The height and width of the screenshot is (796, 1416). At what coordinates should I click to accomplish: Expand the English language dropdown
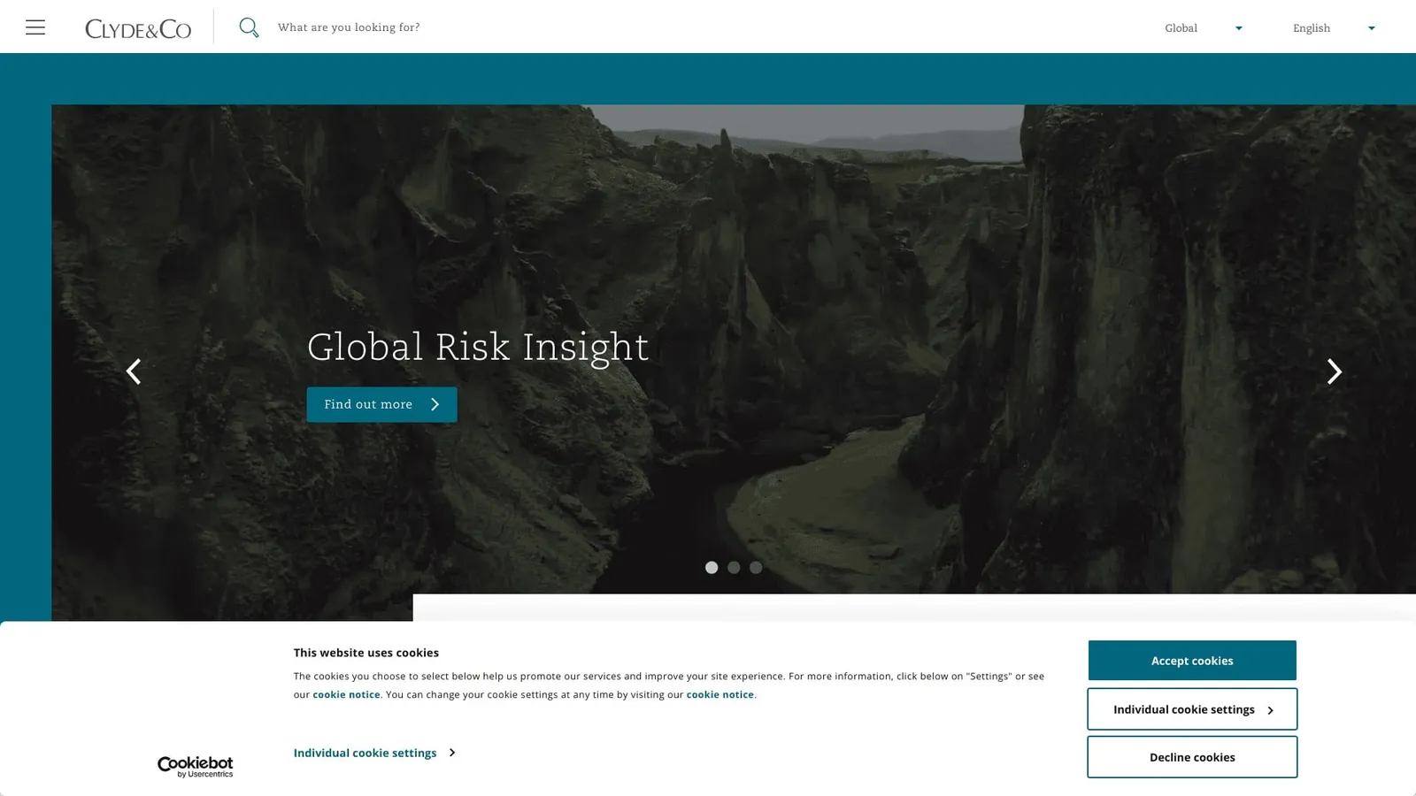(x=1334, y=28)
